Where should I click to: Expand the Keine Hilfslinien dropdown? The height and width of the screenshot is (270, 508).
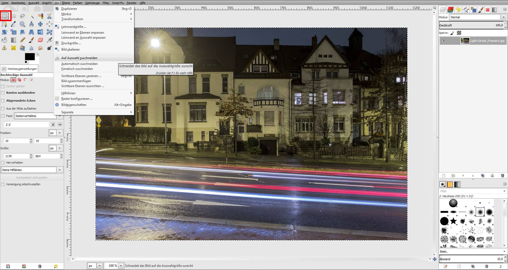click(60, 170)
